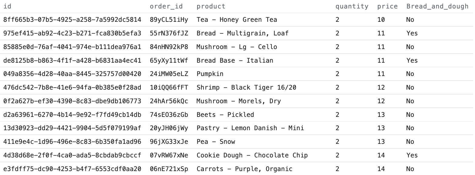Click the Yes value for Cookie Dough row
Screen dimensions: 475x175
tap(412, 155)
